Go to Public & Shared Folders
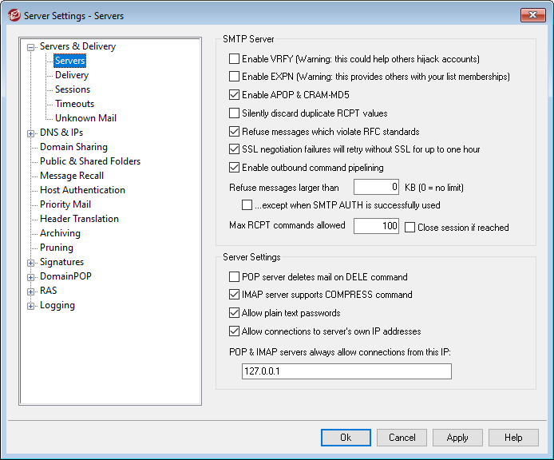The width and height of the screenshot is (554, 460). point(90,161)
